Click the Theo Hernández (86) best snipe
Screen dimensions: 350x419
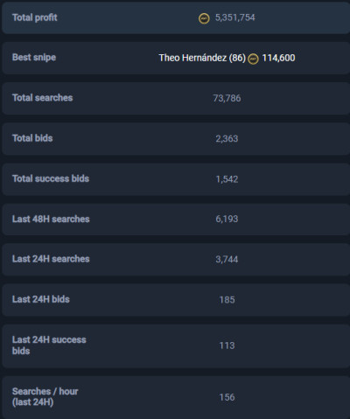click(202, 58)
